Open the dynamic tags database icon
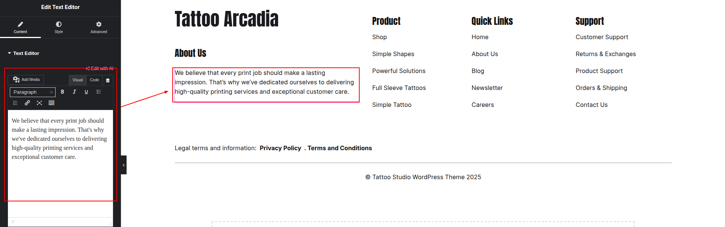725x227 pixels. click(108, 80)
